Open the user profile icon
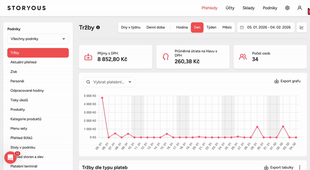The image size is (310, 170). coord(300,8)
